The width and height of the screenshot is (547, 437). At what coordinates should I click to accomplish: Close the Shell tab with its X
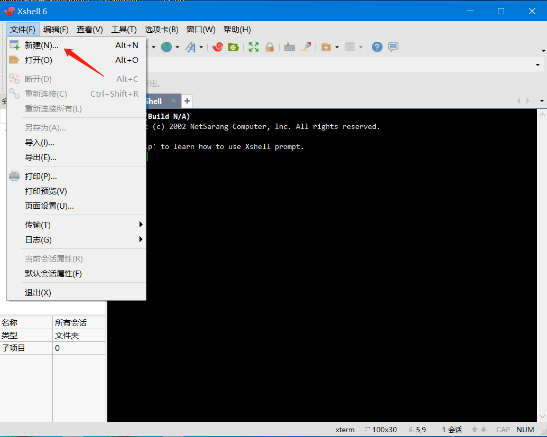click(x=174, y=100)
